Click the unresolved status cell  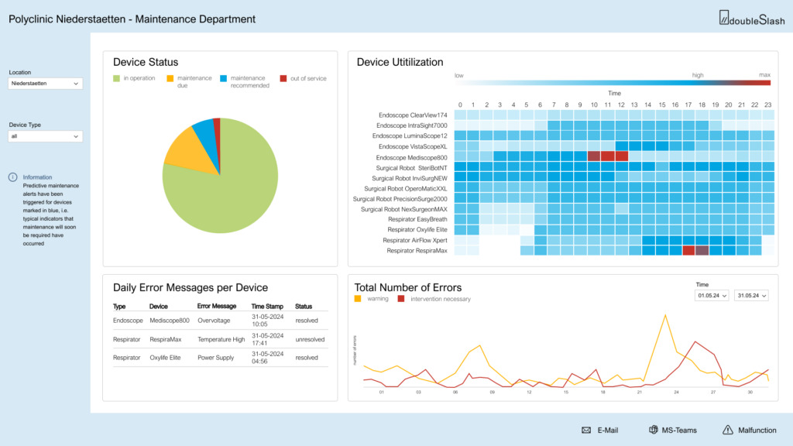(310, 339)
